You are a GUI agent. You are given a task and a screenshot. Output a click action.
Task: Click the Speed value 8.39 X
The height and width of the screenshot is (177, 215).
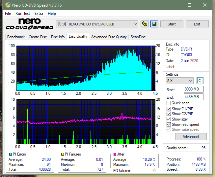201,169
